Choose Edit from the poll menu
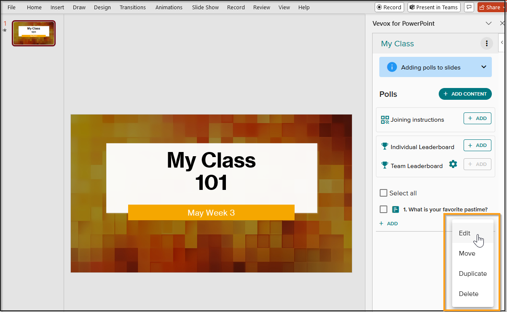Image resolution: width=507 pixels, height=312 pixels. point(472,233)
